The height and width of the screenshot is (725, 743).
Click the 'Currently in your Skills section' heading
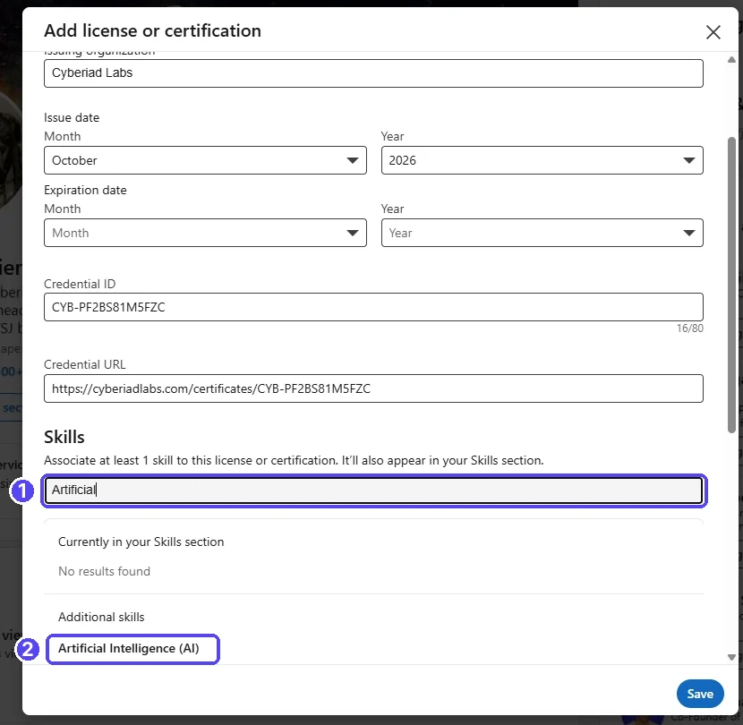click(x=141, y=542)
